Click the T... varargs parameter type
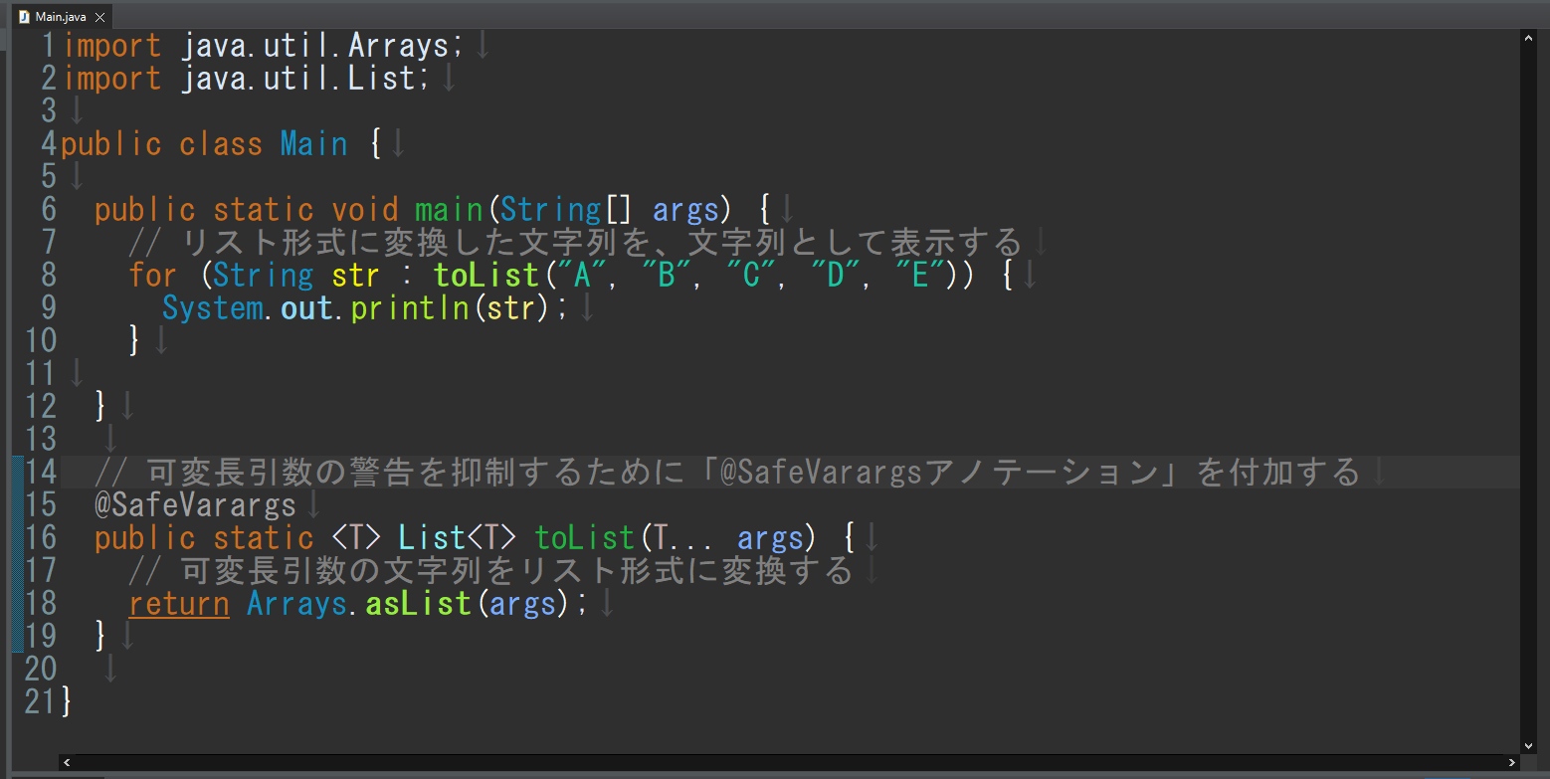1550x779 pixels. (x=684, y=537)
